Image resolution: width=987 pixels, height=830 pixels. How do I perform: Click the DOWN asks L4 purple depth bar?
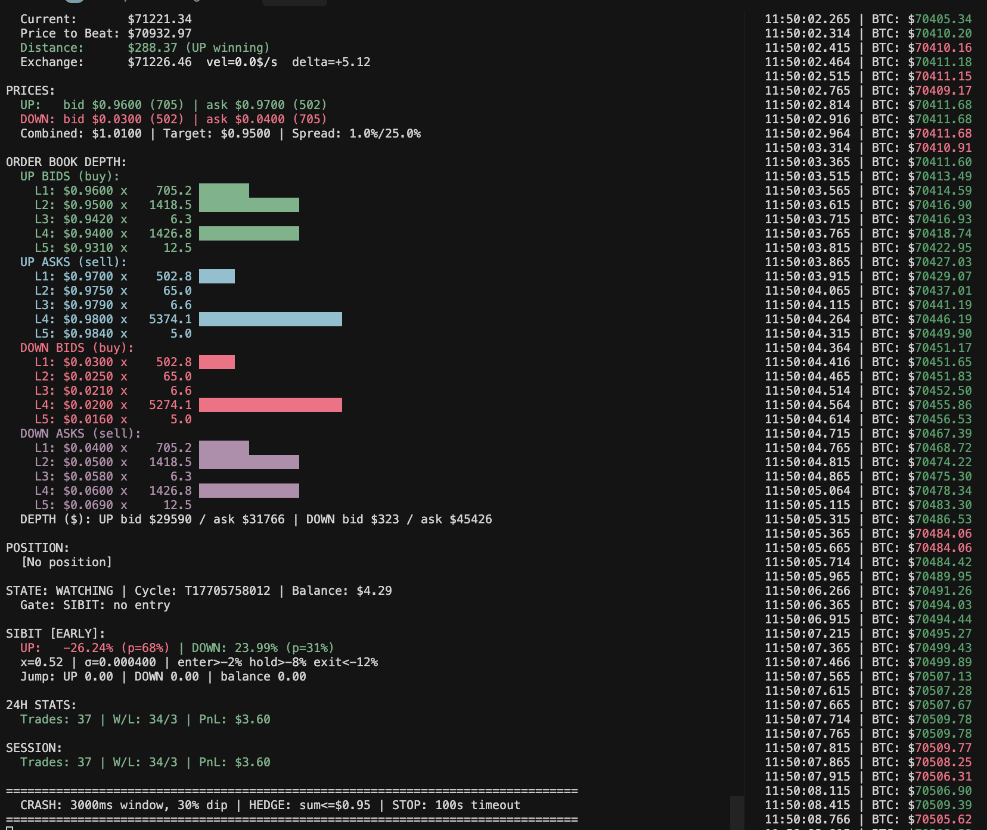(x=249, y=491)
